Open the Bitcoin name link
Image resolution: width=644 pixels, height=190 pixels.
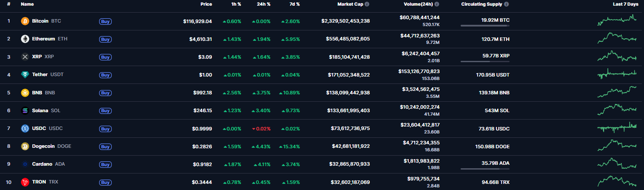(41, 21)
